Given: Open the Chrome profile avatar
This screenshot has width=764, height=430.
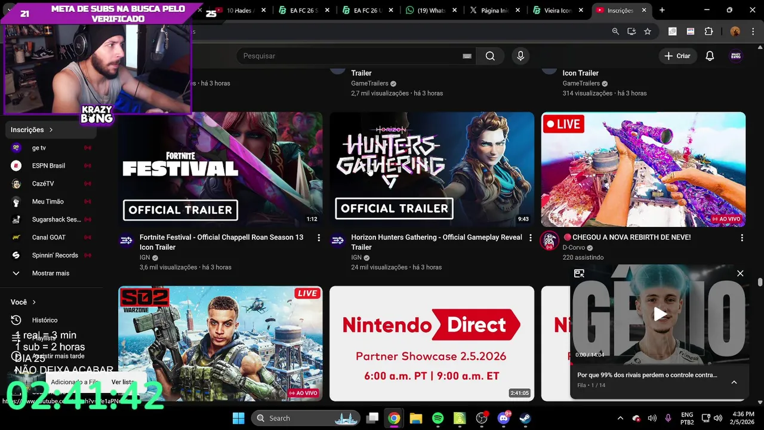Looking at the screenshot, I should point(735,32).
